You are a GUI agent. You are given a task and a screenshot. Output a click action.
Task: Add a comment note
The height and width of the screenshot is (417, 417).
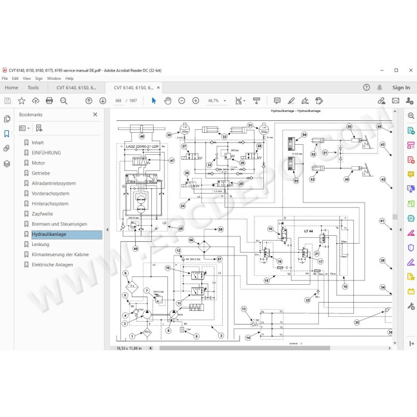coord(277,101)
